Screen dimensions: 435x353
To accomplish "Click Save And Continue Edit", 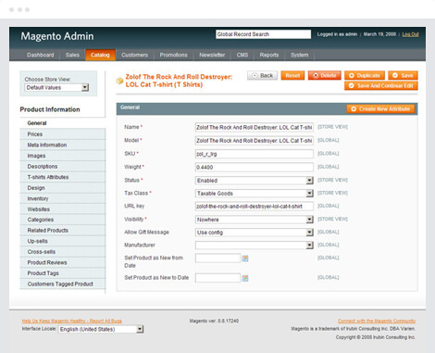I will pyautogui.click(x=381, y=86).
